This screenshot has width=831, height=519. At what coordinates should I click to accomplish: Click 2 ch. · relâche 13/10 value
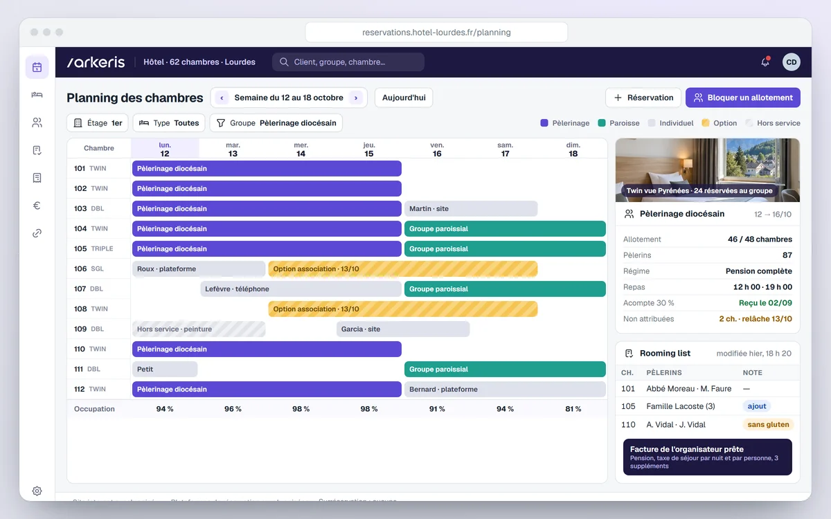click(x=756, y=319)
